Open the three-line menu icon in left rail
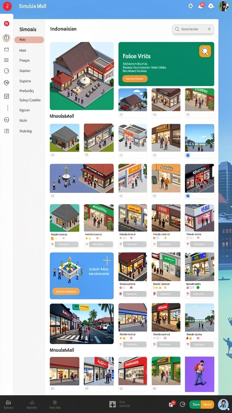The height and width of the screenshot is (413, 232). [x=6, y=60]
